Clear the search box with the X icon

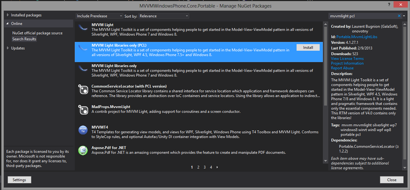click(399, 16)
